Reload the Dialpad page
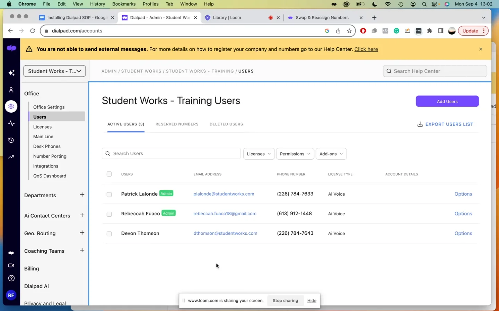 [x=33, y=31]
